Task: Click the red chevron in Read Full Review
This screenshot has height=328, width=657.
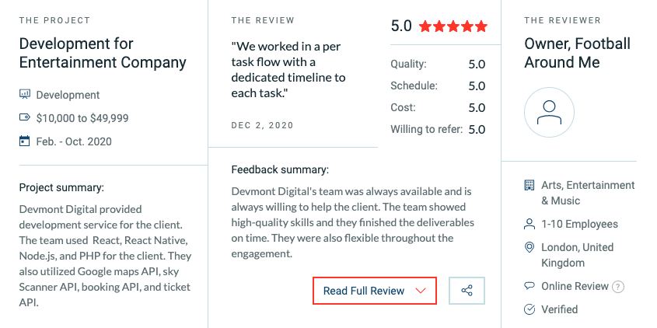Action: 420,291
